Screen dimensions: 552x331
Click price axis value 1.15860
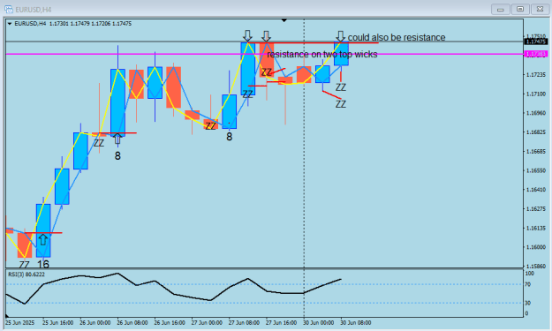pos(536,267)
